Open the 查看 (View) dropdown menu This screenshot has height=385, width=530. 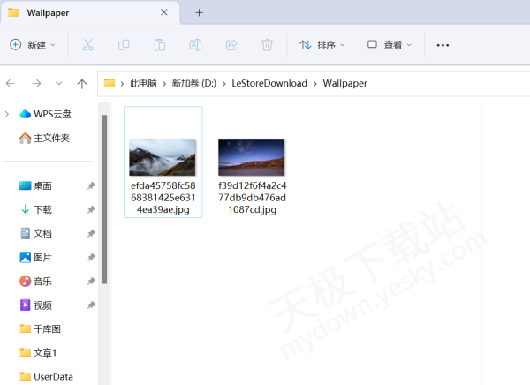[x=390, y=45]
